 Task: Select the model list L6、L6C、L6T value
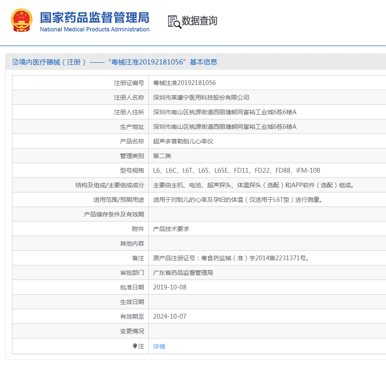click(237, 170)
